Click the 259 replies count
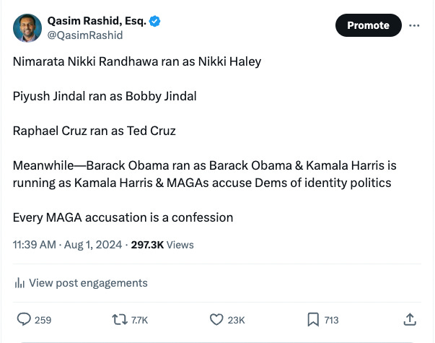435x343 pixels. point(43,320)
